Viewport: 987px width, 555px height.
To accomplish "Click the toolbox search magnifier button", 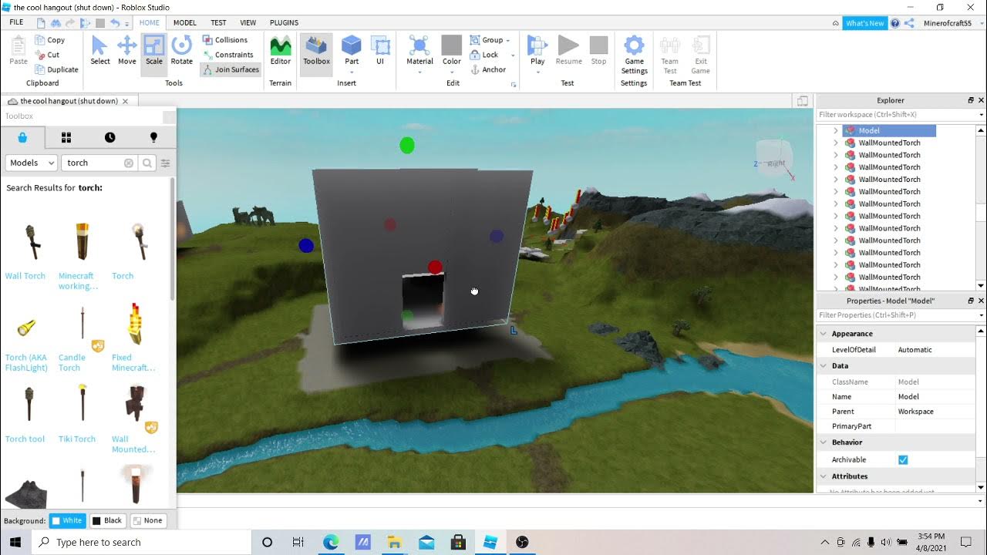I will pyautogui.click(x=147, y=163).
